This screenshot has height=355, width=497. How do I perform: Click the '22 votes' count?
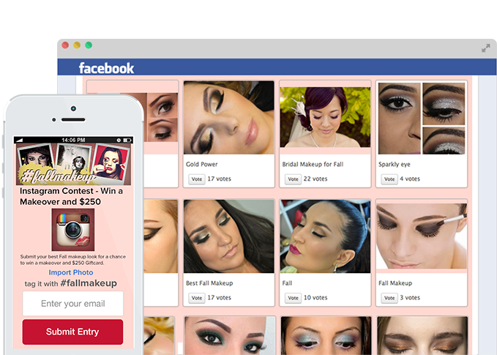pyautogui.click(x=315, y=179)
